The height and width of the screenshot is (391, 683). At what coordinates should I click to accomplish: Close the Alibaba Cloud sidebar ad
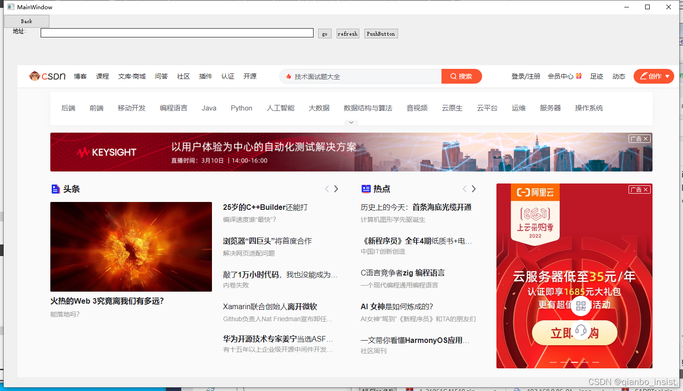point(645,189)
